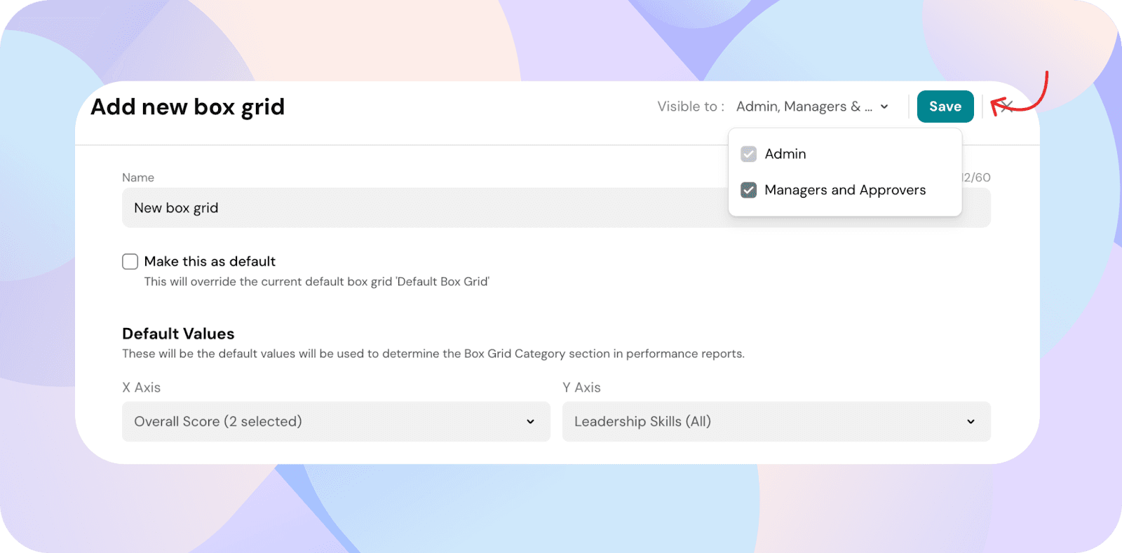Click the X Axis dropdown chevron arrow
Screen dimensions: 1122x553
tap(530, 421)
